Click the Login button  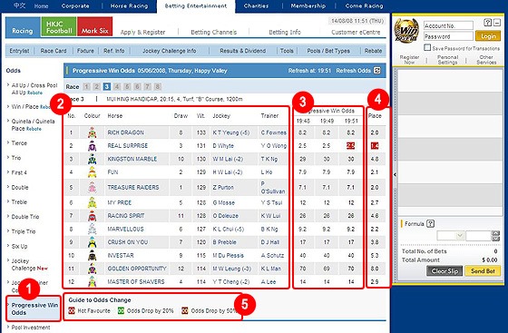(x=488, y=36)
